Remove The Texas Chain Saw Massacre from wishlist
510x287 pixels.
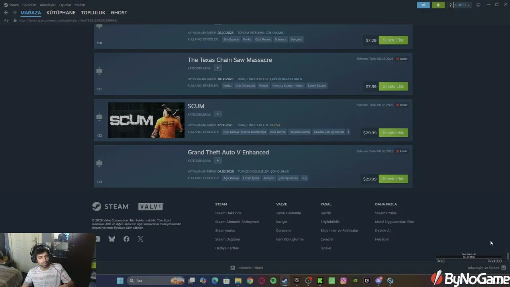click(402, 59)
